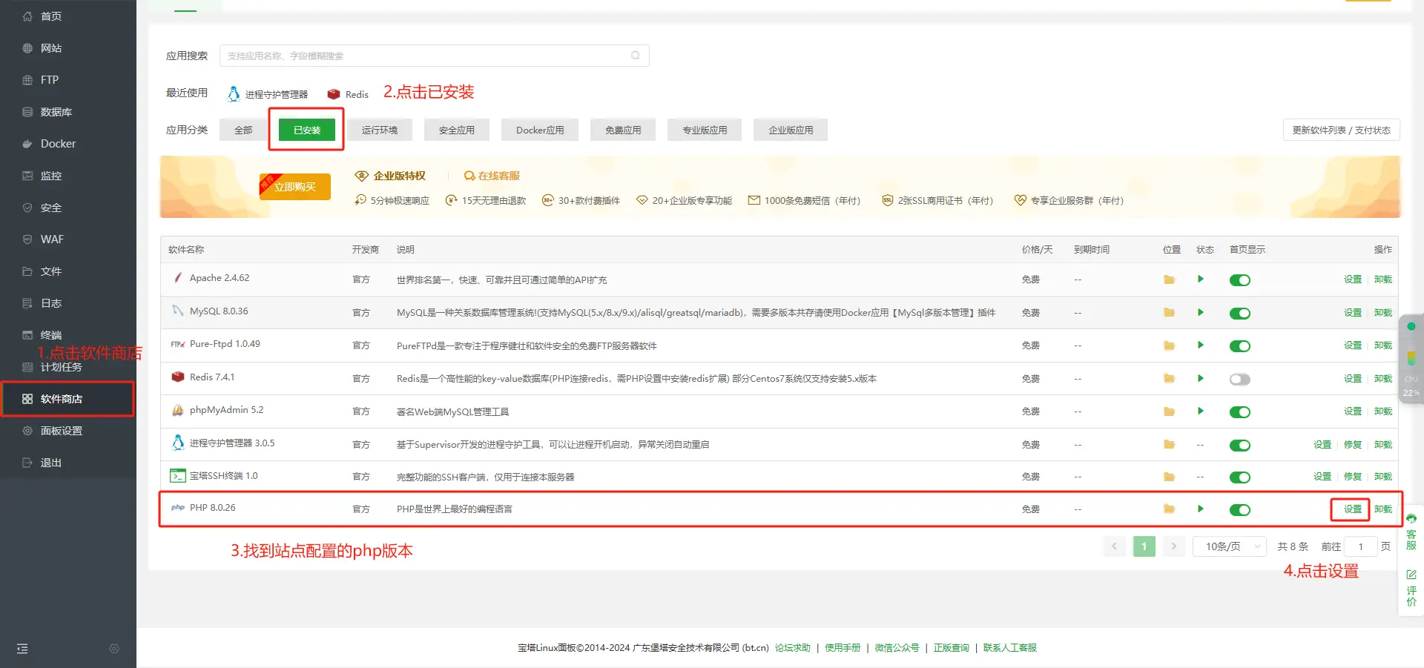Open the Apache folder location icon
This screenshot has height=668, width=1424.
[1169, 280]
